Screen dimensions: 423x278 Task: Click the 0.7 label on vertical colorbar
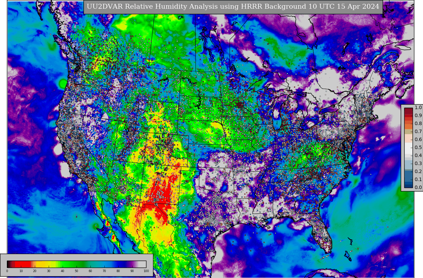coord(418,131)
